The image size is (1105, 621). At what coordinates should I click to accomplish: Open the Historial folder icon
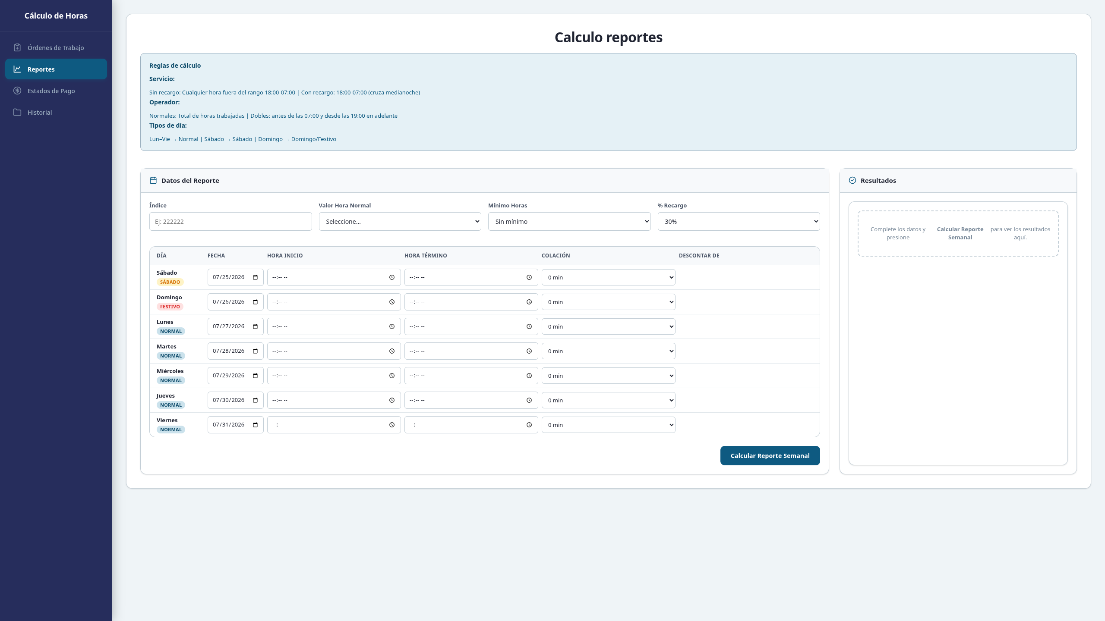[17, 112]
